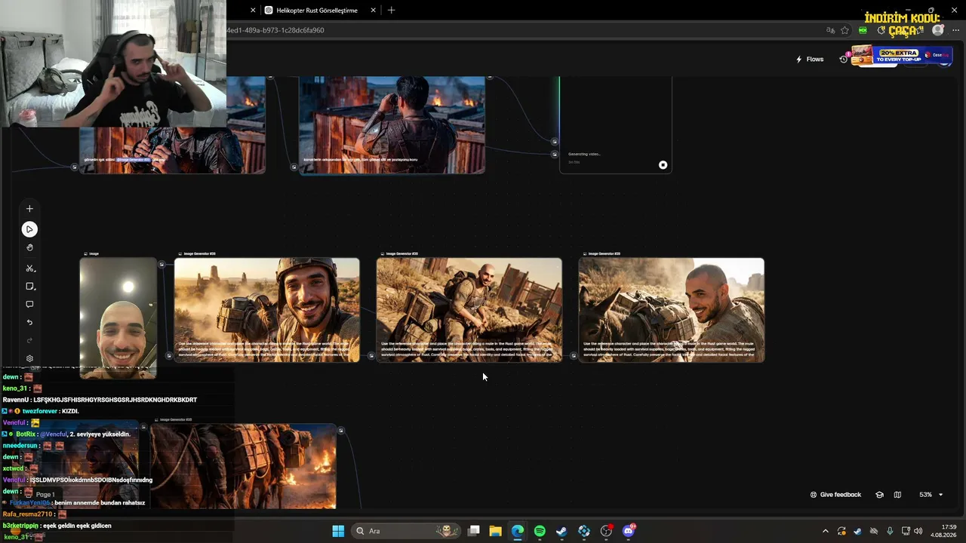This screenshot has width=966, height=543.
Task: Select the man beside mule closeup image
Action: (672, 310)
